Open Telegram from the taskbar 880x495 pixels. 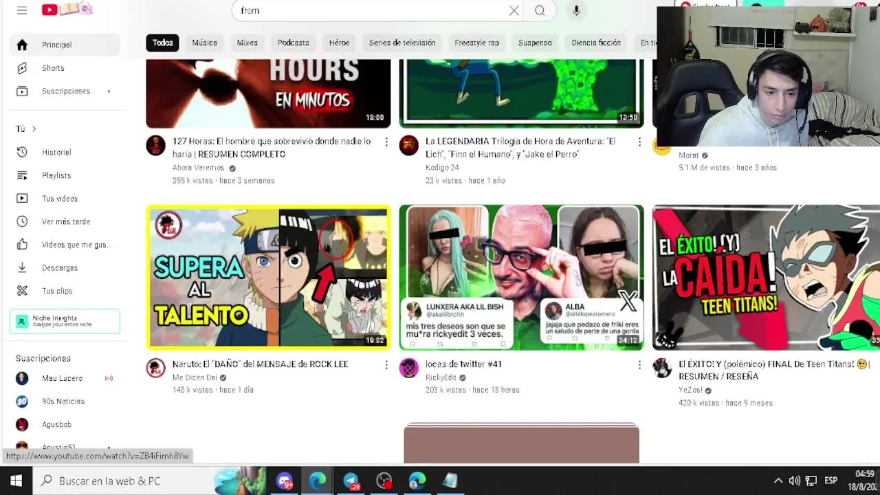351,481
